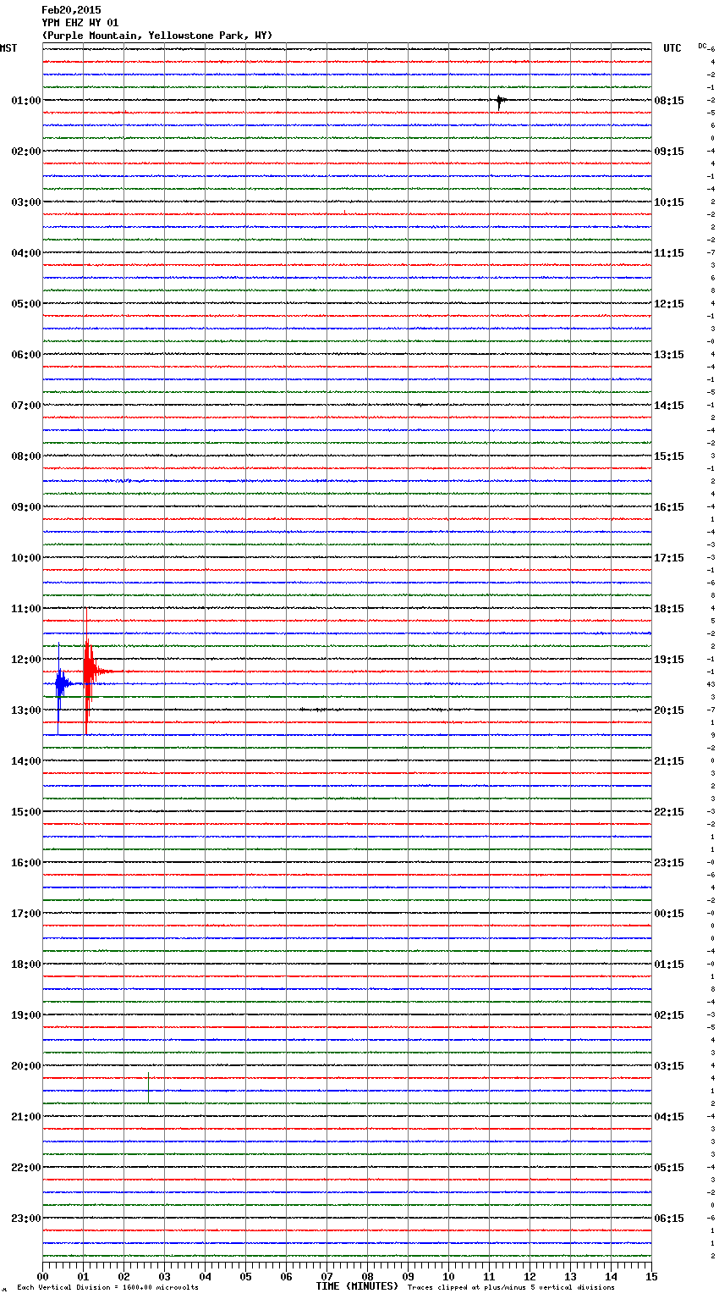
Task: Click minute 15 on the time axis
Action: (651, 1275)
